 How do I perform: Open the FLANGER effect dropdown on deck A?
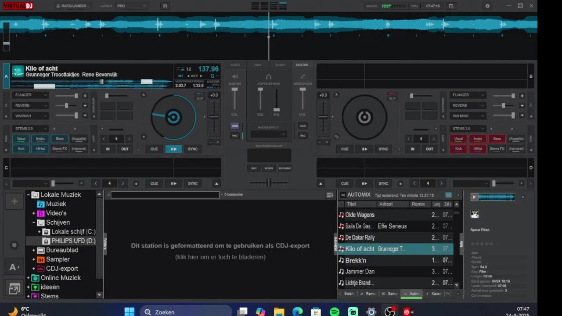(30, 95)
